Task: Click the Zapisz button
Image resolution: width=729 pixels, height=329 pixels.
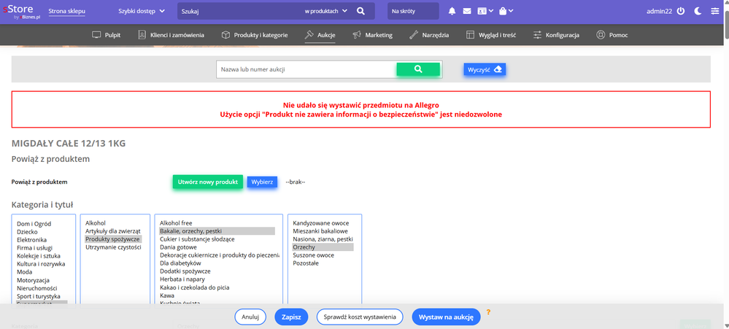Action: 291,317
